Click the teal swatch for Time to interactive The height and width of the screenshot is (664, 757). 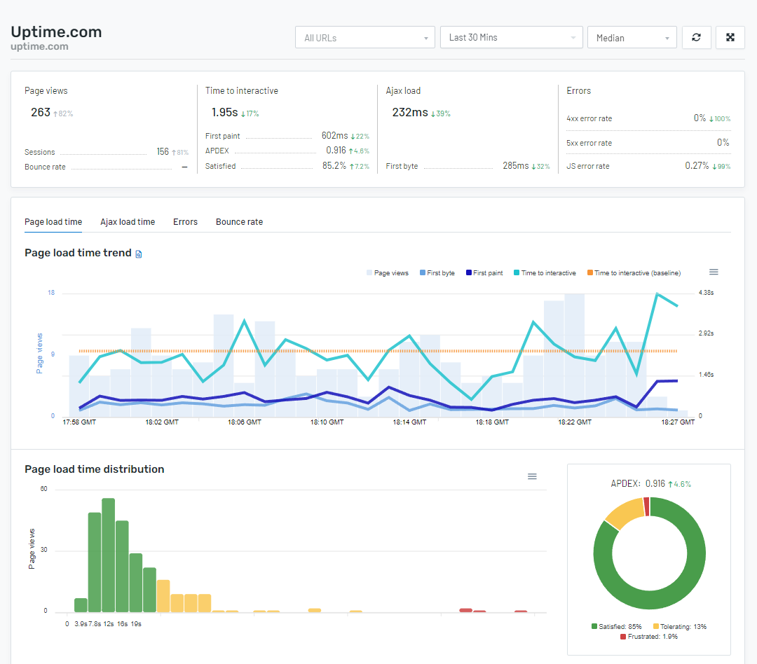[518, 272]
